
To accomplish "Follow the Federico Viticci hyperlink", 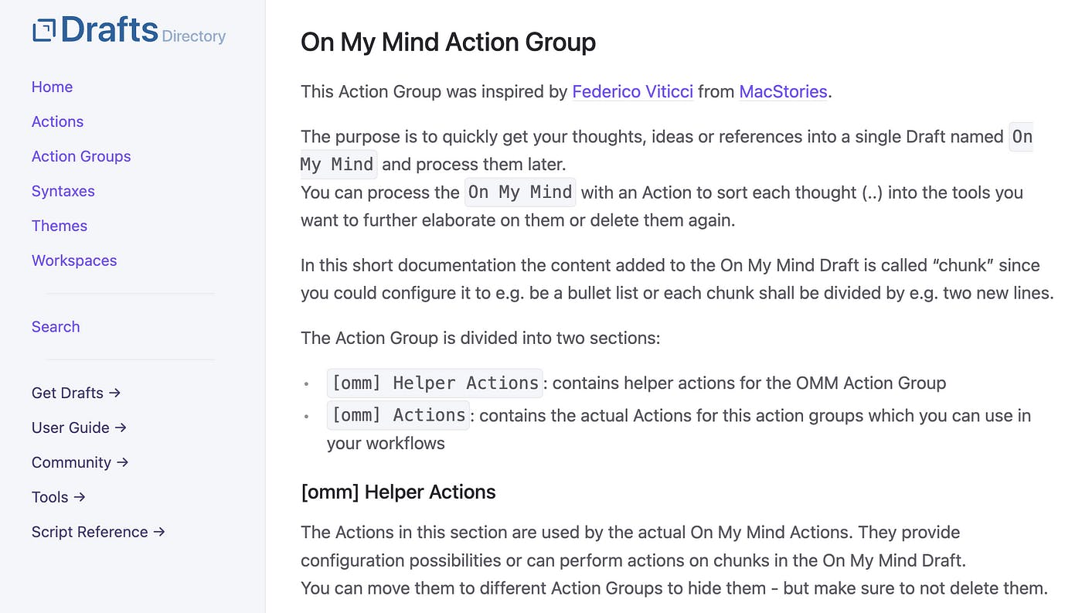I will click(632, 92).
